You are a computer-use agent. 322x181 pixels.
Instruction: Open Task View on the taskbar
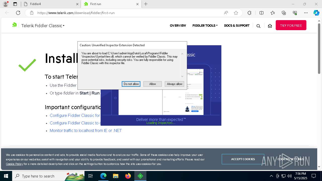[91, 176]
